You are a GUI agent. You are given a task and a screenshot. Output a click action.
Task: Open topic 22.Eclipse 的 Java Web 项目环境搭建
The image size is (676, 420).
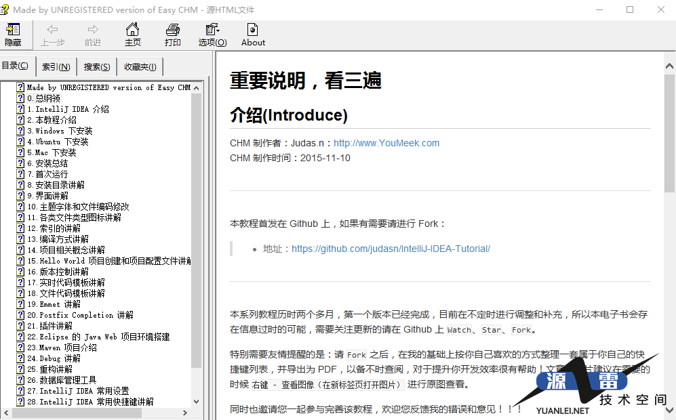coord(98,337)
